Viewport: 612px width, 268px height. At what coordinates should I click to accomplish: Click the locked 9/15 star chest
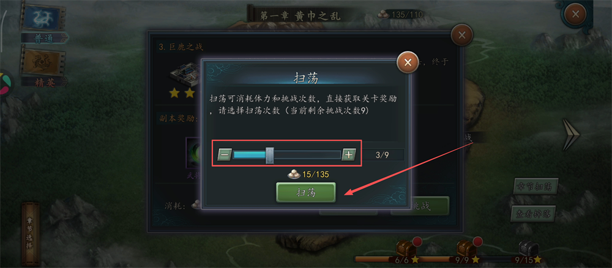click(x=528, y=248)
